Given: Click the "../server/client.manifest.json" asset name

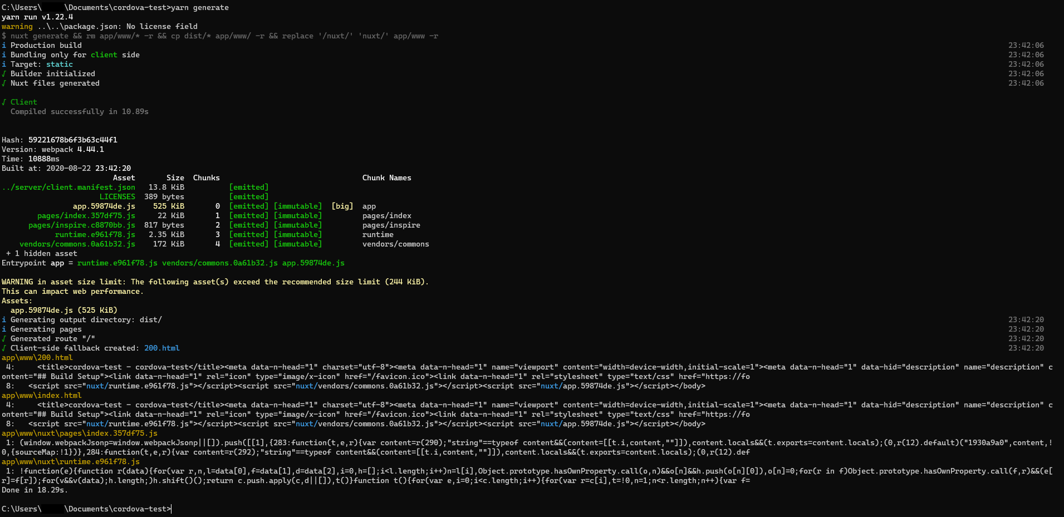Looking at the screenshot, I should click(x=68, y=187).
